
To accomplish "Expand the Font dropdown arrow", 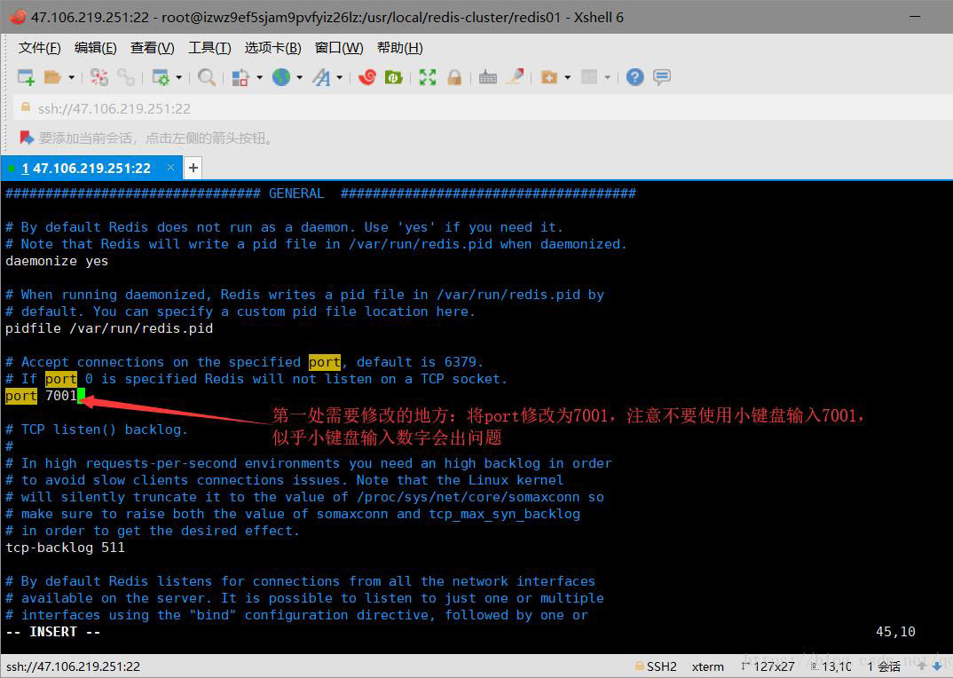I will pos(340,77).
